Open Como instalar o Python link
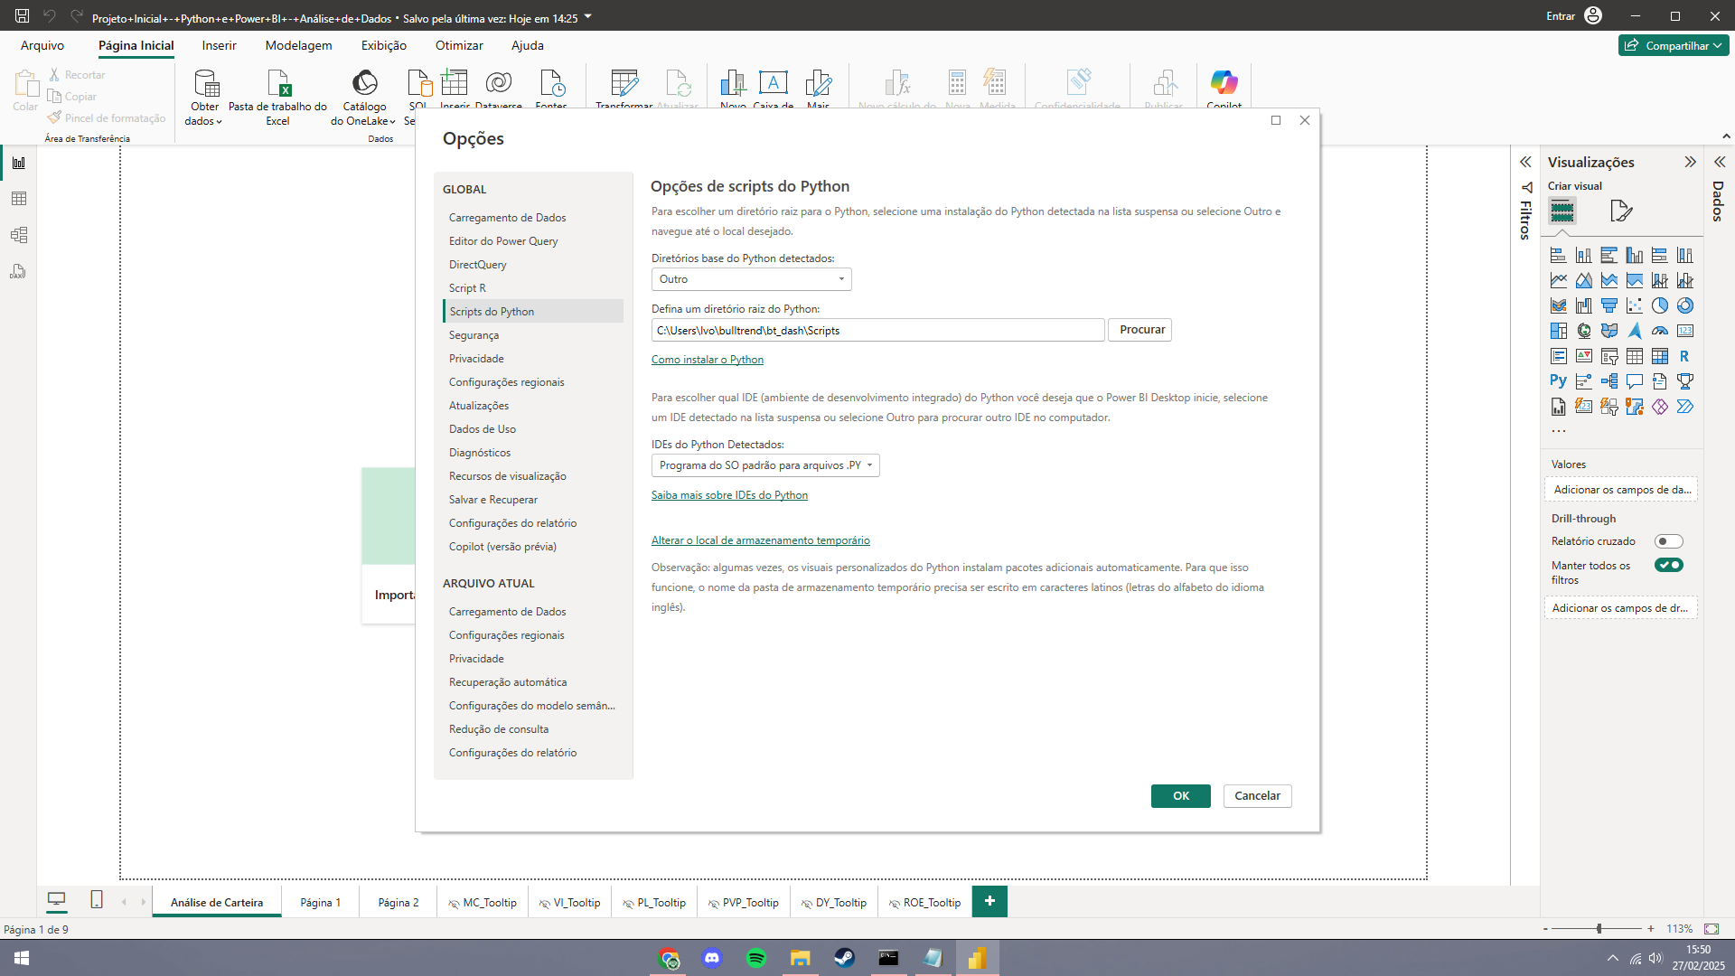Screen dimensions: 1735x976 click(x=707, y=360)
